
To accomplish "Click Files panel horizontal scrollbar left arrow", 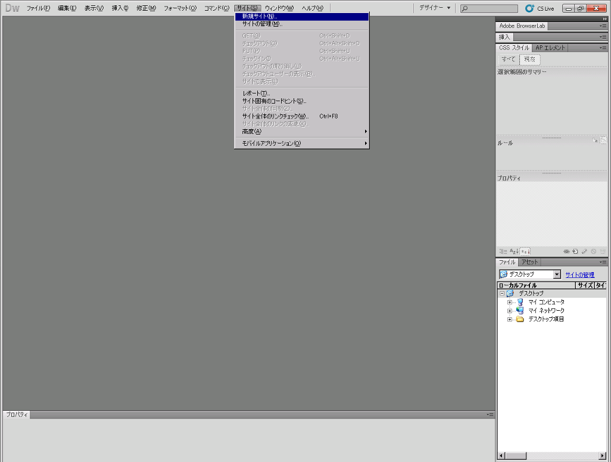I will (502, 456).
